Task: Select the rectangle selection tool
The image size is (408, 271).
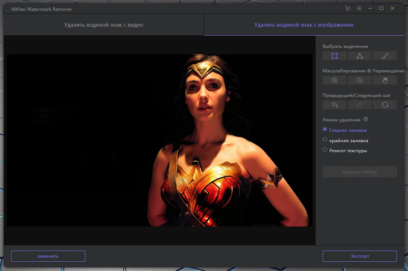Action: point(334,56)
